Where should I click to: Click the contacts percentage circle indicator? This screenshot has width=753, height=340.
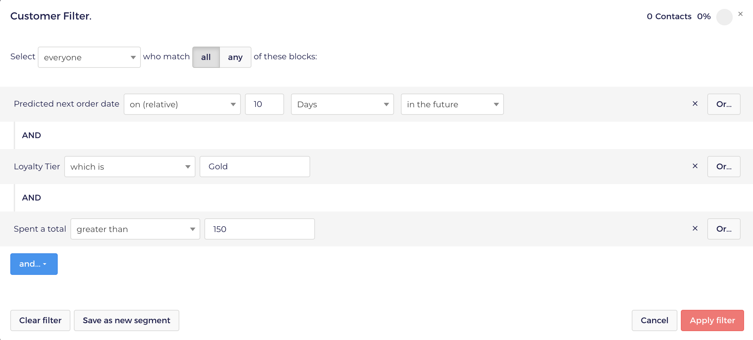[x=724, y=17]
